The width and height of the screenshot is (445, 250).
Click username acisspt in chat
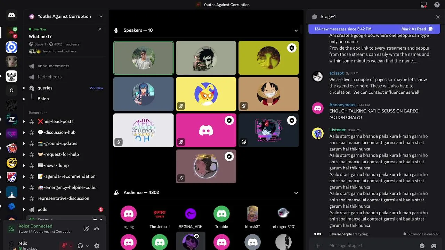(x=337, y=73)
